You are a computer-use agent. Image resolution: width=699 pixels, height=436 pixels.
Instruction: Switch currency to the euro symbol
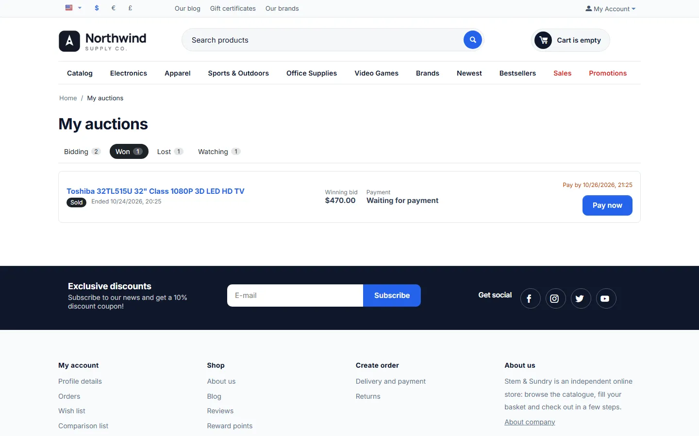coord(114,8)
